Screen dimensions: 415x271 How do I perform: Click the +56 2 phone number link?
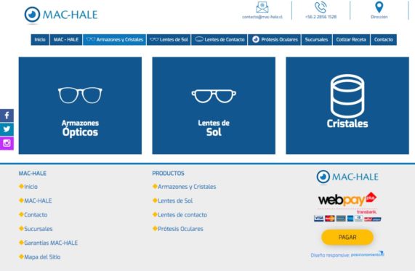click(x=321, y=17)
